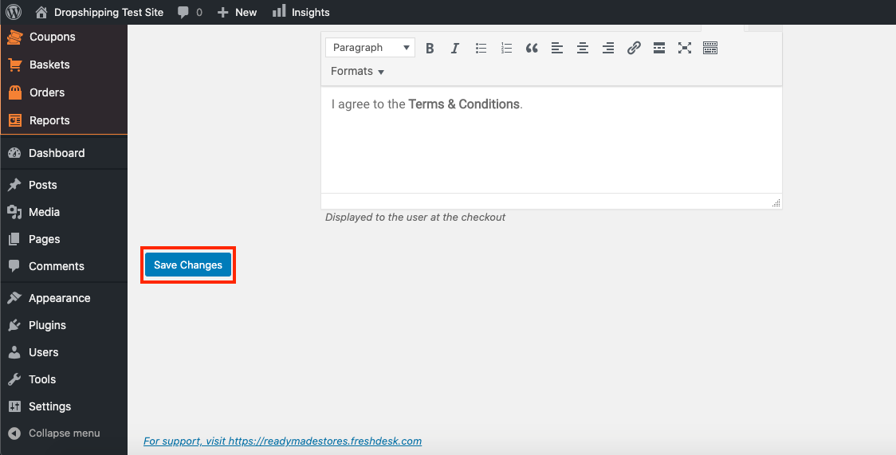896x455 pixels.
Task: Align text center
Action: click(583, 48)
